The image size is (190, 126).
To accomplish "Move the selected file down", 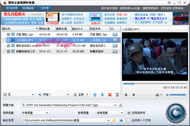I will [x=102, y=95].
